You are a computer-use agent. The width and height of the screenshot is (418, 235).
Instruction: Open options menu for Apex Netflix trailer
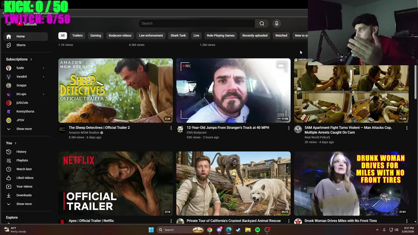pos(171,221)
